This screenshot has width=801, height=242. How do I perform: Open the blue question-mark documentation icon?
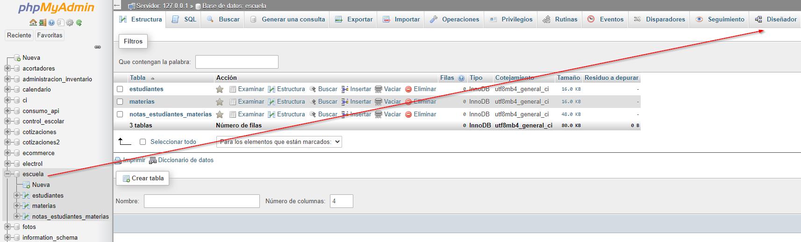(x=51, y=22)
